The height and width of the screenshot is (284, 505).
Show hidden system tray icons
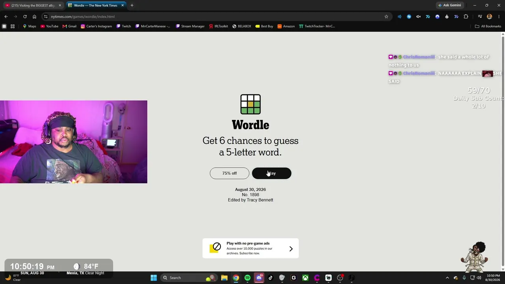tap(447, 278)
